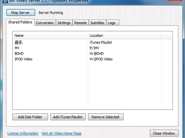
Task: View the Logs tab
Action: [112, 23]
